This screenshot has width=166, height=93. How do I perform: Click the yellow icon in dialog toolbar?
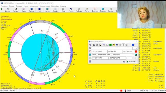click(114, 45)
